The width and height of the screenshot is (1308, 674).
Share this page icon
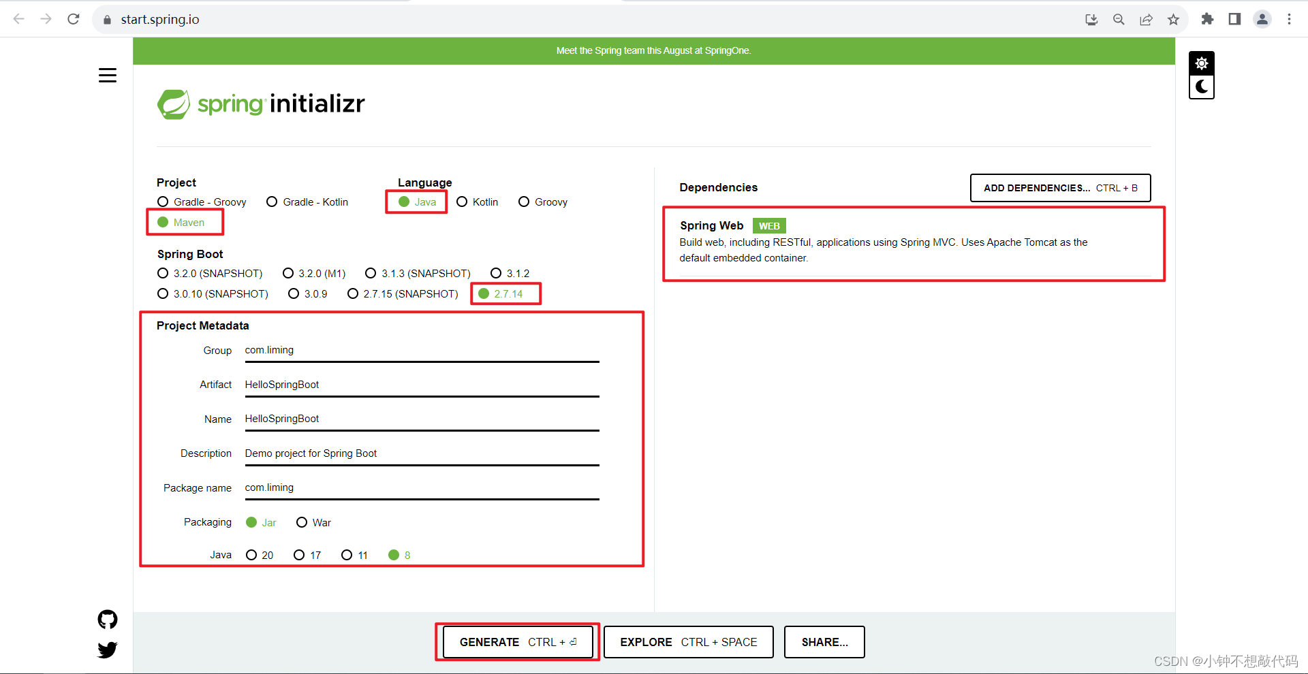(1146, 20)
